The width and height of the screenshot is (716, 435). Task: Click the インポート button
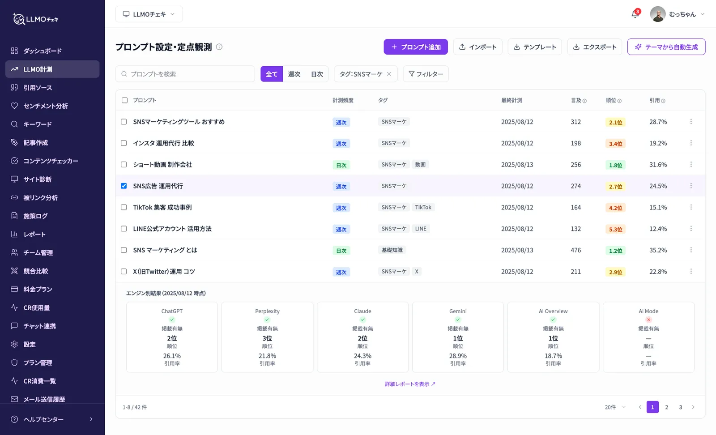coord(478,47)
